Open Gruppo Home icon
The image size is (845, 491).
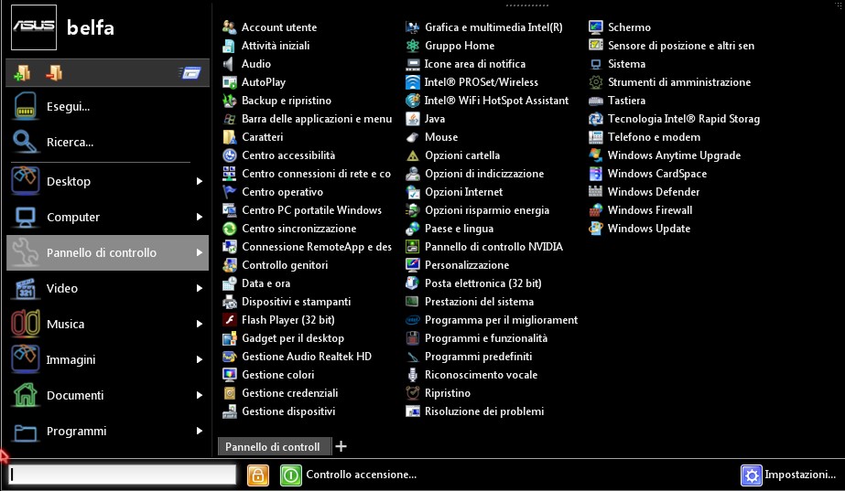click(413, 45)
